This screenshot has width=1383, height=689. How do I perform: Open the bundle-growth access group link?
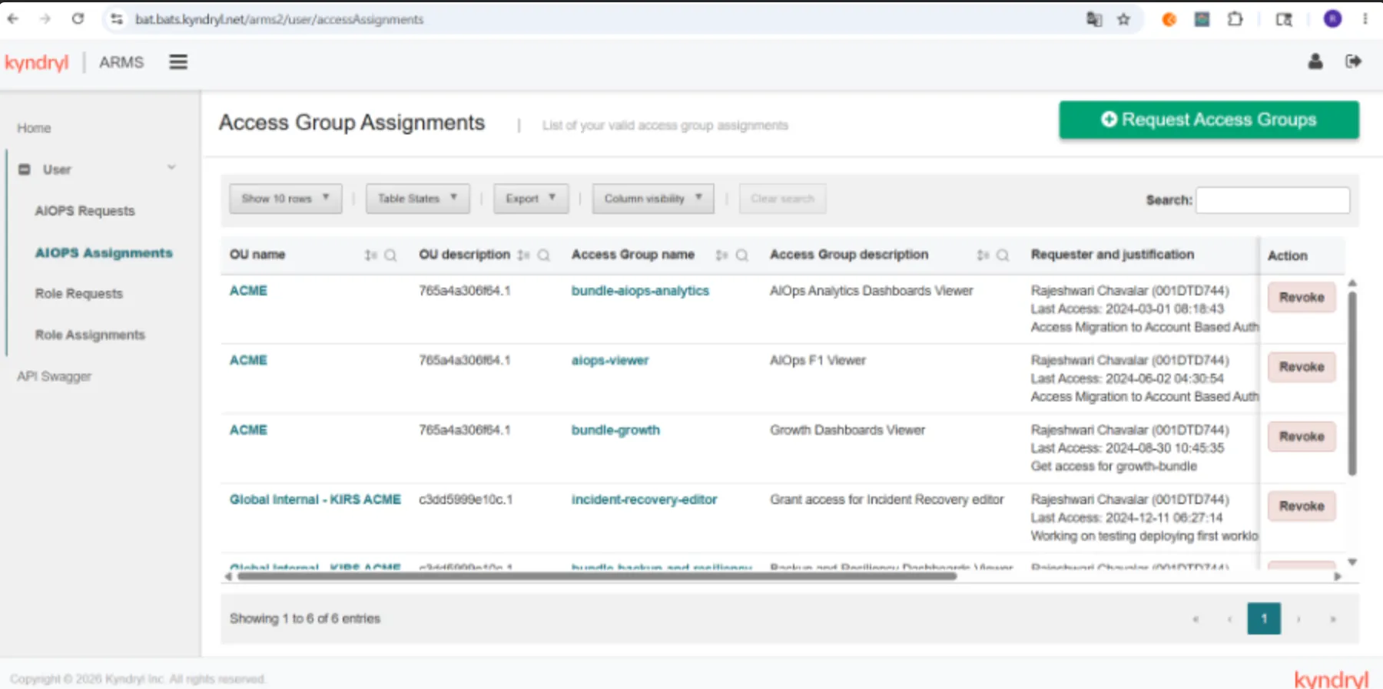[615, 430]
